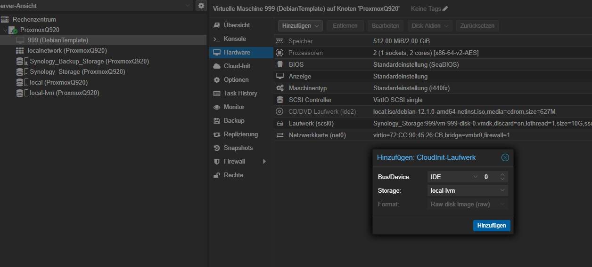Expand the Firewall submenu arrow
Image resolution: width=592 pixels, height=267 pixels.
point(264,162)
